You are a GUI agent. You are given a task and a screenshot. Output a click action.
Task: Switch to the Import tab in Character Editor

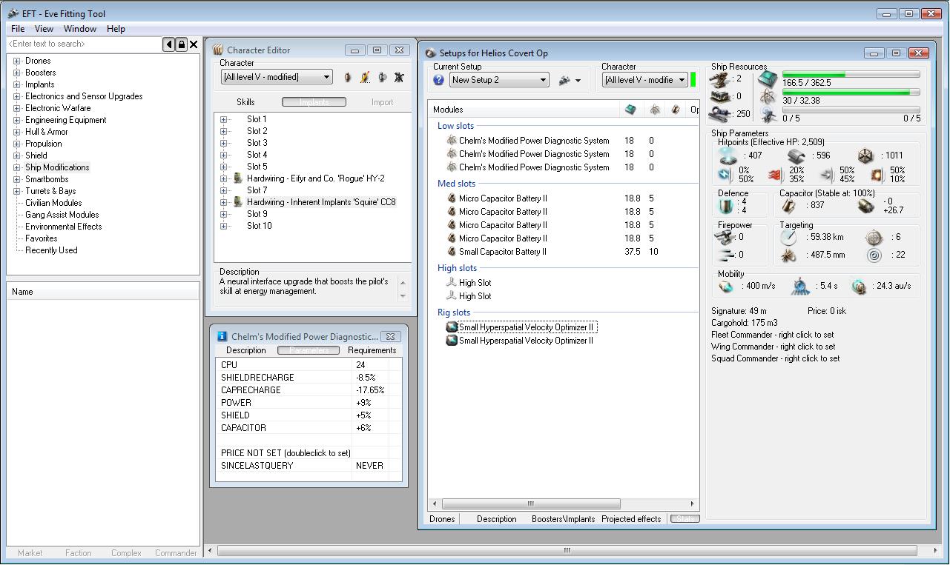point(382,102)
